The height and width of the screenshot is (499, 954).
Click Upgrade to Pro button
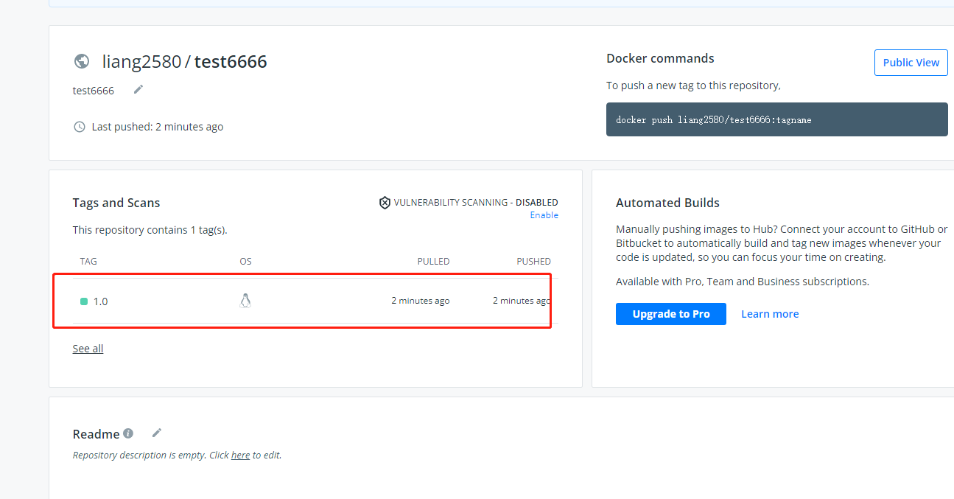(x=671, y=314)
